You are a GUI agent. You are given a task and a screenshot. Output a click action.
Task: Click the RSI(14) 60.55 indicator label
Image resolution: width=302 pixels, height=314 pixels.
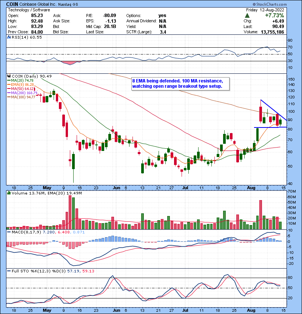(27, 37)
